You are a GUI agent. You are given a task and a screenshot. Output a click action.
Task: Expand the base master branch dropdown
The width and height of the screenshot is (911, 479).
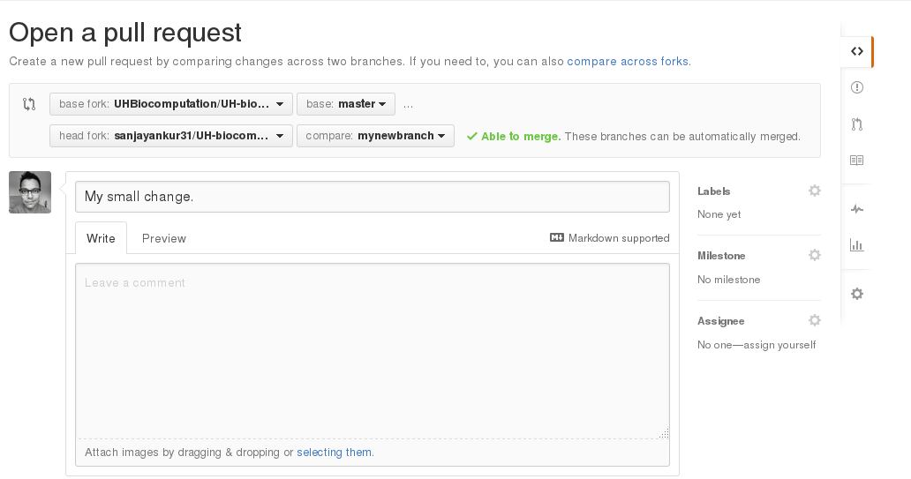pyautogui.click(x=346, y=104)
